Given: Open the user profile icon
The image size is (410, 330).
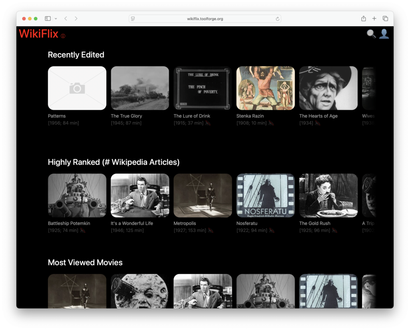Looking at the screenshot, I should [384, 34].
